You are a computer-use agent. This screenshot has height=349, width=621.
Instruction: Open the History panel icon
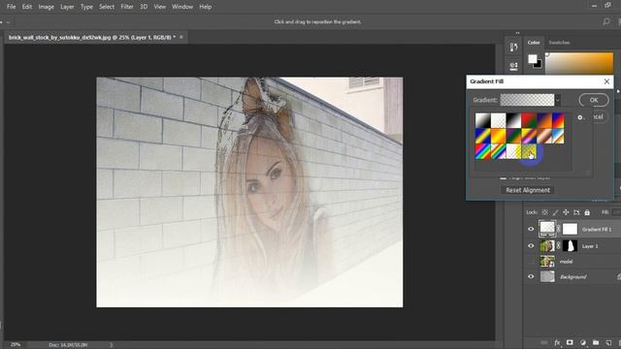pos(513,48)
